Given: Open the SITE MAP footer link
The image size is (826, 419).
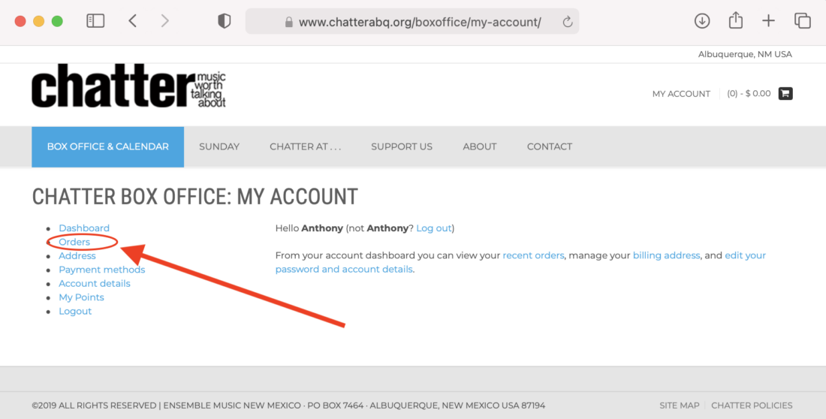Looking at the screenshot, I should (x=680, y=405).
